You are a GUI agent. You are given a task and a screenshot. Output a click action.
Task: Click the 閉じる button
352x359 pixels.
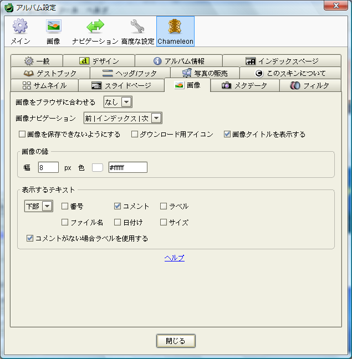pyautogui.click(x=176, y=341)
